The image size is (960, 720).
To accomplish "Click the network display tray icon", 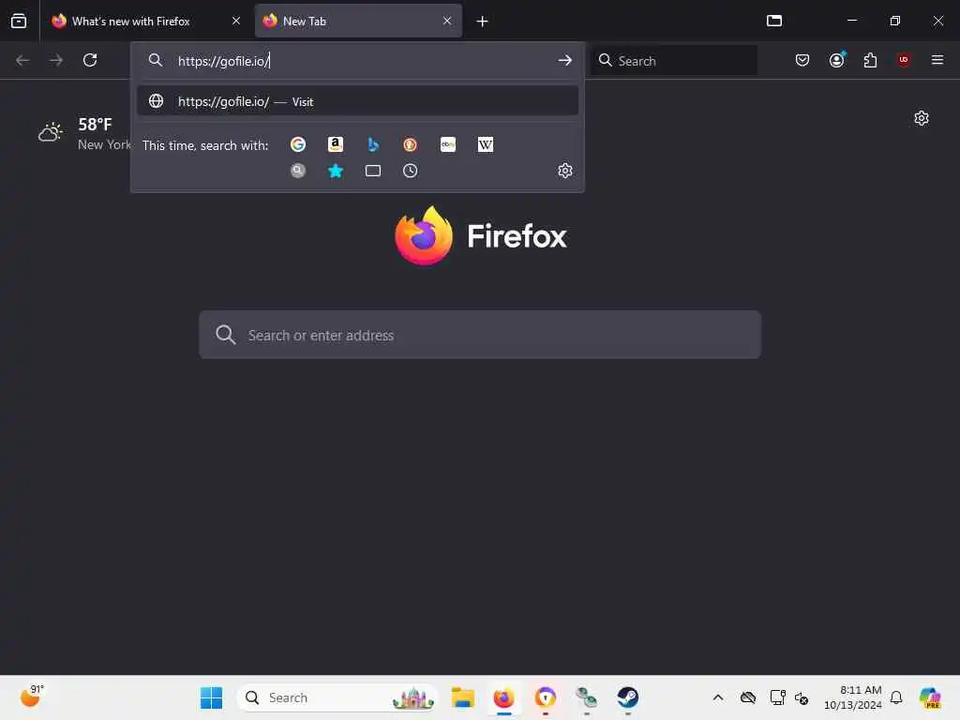I will pos(777,697).
